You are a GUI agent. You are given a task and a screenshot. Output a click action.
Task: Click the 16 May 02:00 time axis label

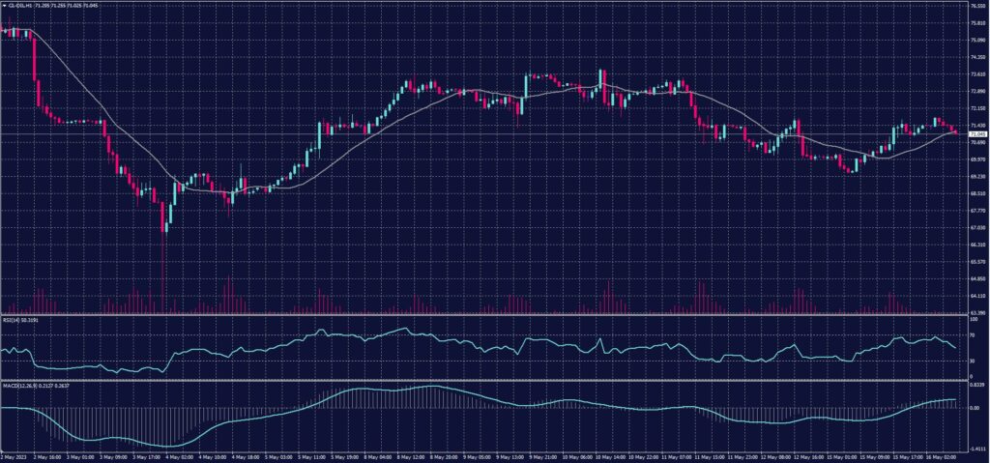945,457
